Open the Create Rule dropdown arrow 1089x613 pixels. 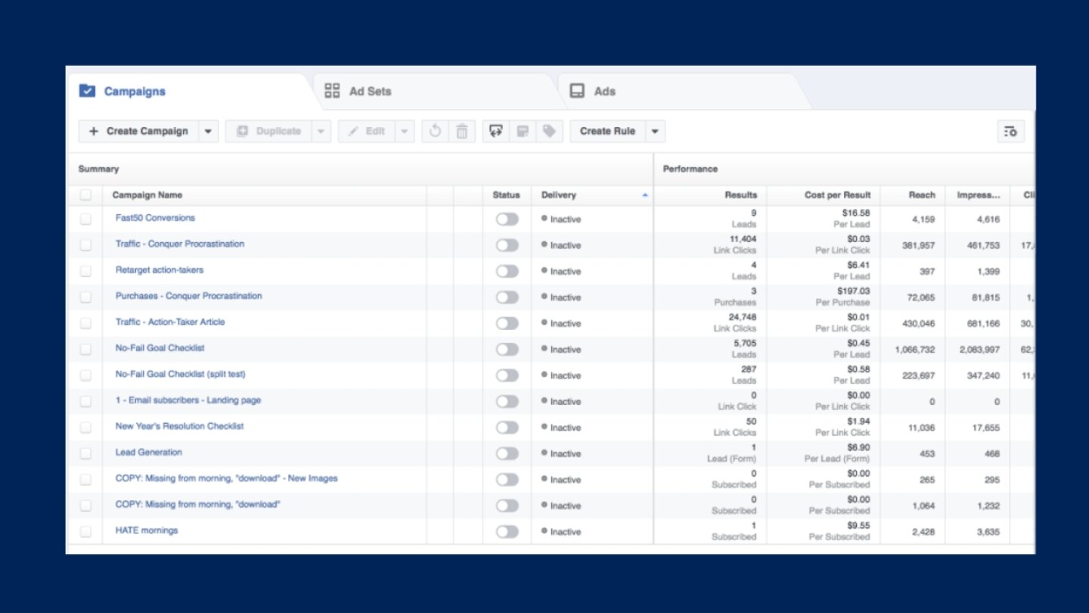tap(655, 131)
